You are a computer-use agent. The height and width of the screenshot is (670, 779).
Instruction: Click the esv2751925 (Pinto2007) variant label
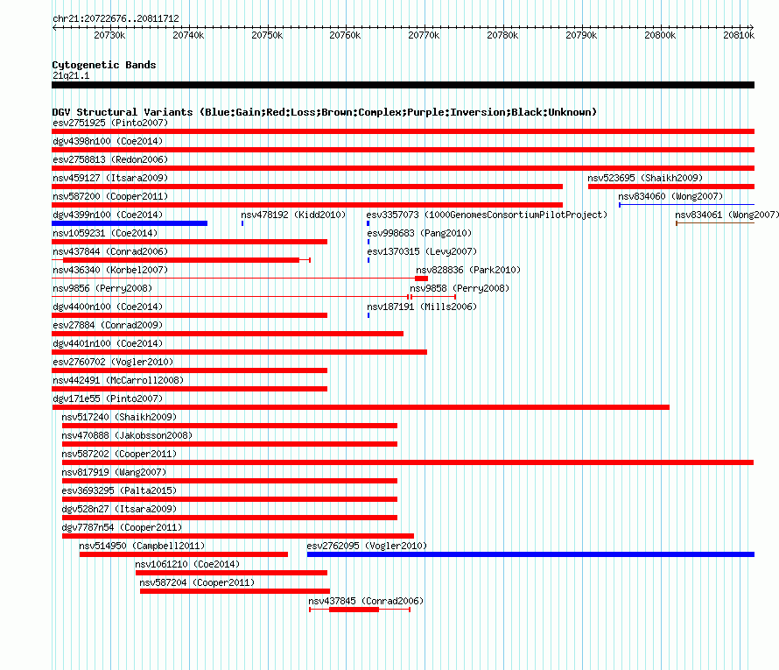click(x=110, y=123)
